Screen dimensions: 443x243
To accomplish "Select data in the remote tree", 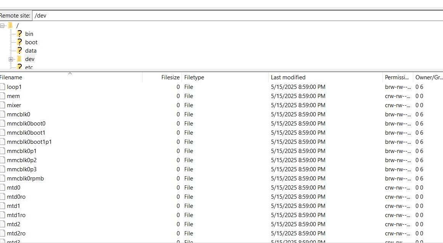I will tap(31, 51).
